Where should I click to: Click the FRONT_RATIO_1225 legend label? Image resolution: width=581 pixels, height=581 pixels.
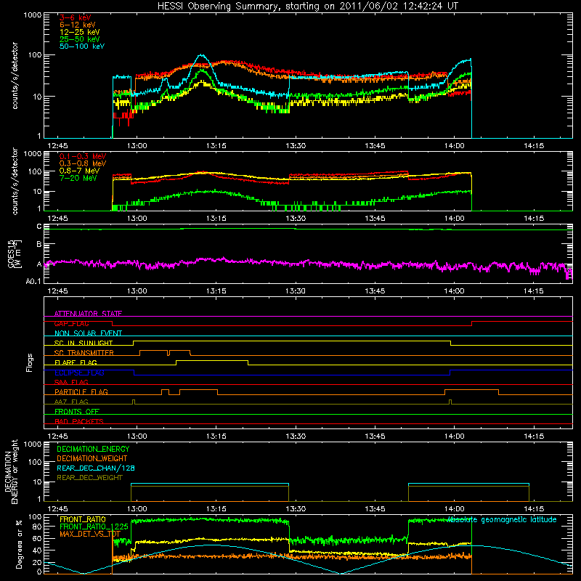point(94,527)
